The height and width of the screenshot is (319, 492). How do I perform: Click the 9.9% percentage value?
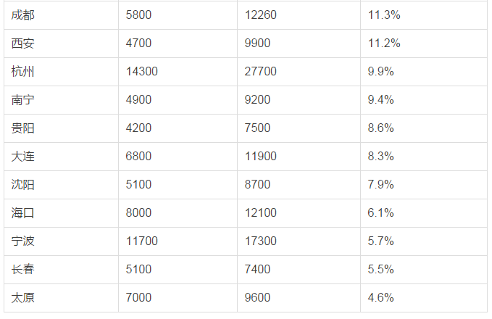pyautogui.click(x=381, y=72)
